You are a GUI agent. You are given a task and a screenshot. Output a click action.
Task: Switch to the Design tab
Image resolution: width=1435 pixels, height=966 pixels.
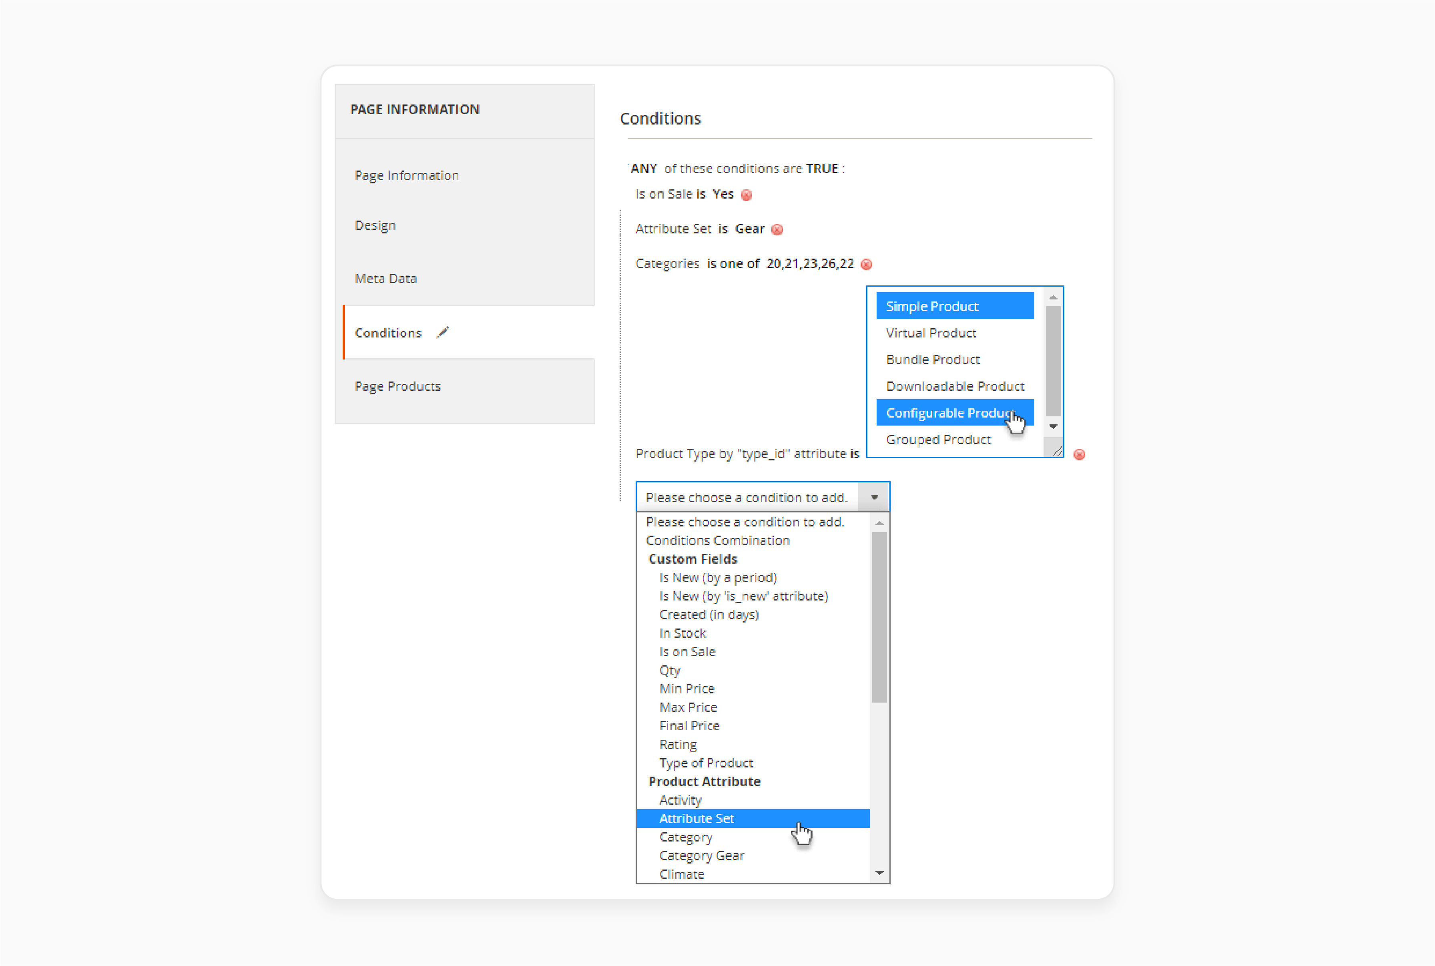click(375, 225)
